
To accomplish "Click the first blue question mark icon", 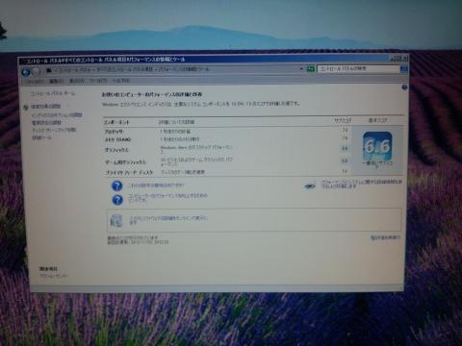I will pos(117,185).
